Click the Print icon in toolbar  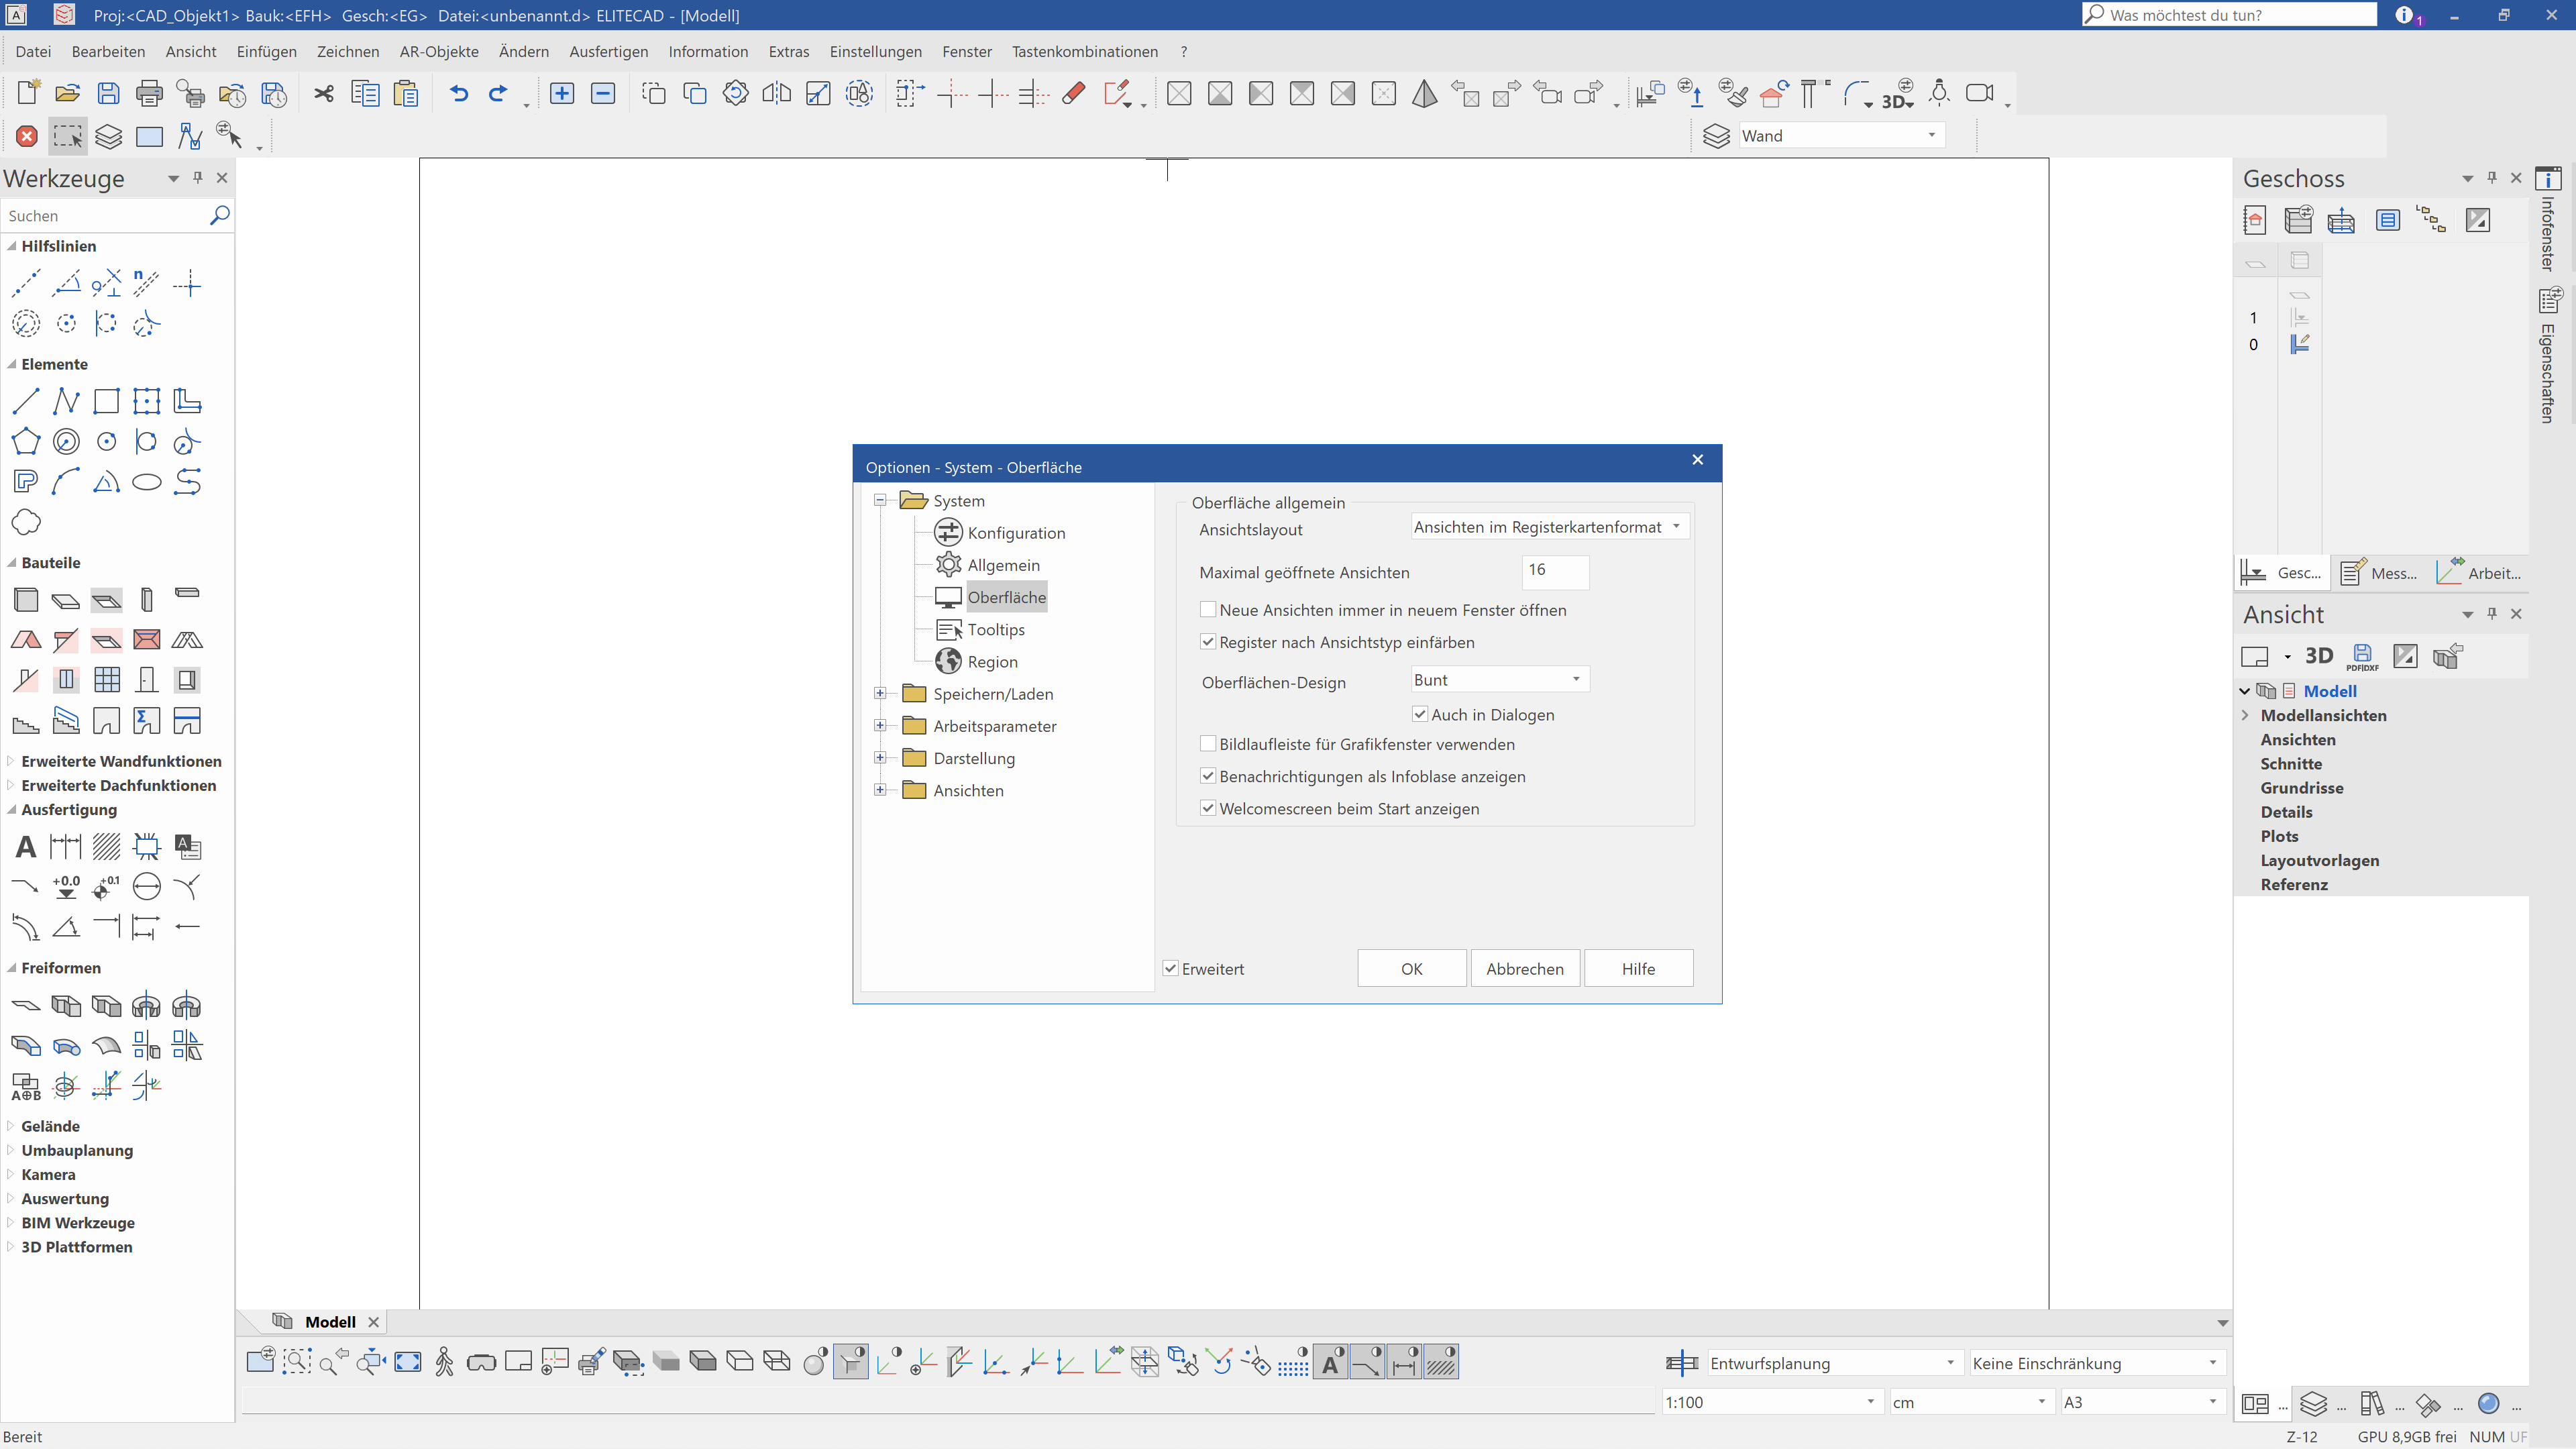[x=149, y=93]
